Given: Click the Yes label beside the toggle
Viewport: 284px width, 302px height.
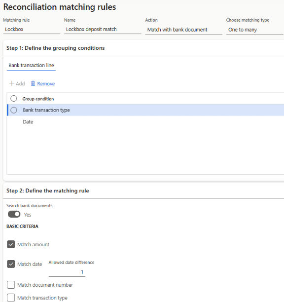Looking at the screenshot, I should click(x=28, y=215).
